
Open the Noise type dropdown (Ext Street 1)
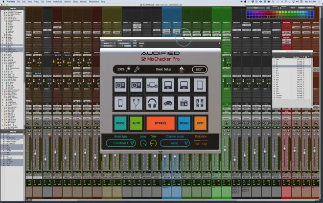121,143
